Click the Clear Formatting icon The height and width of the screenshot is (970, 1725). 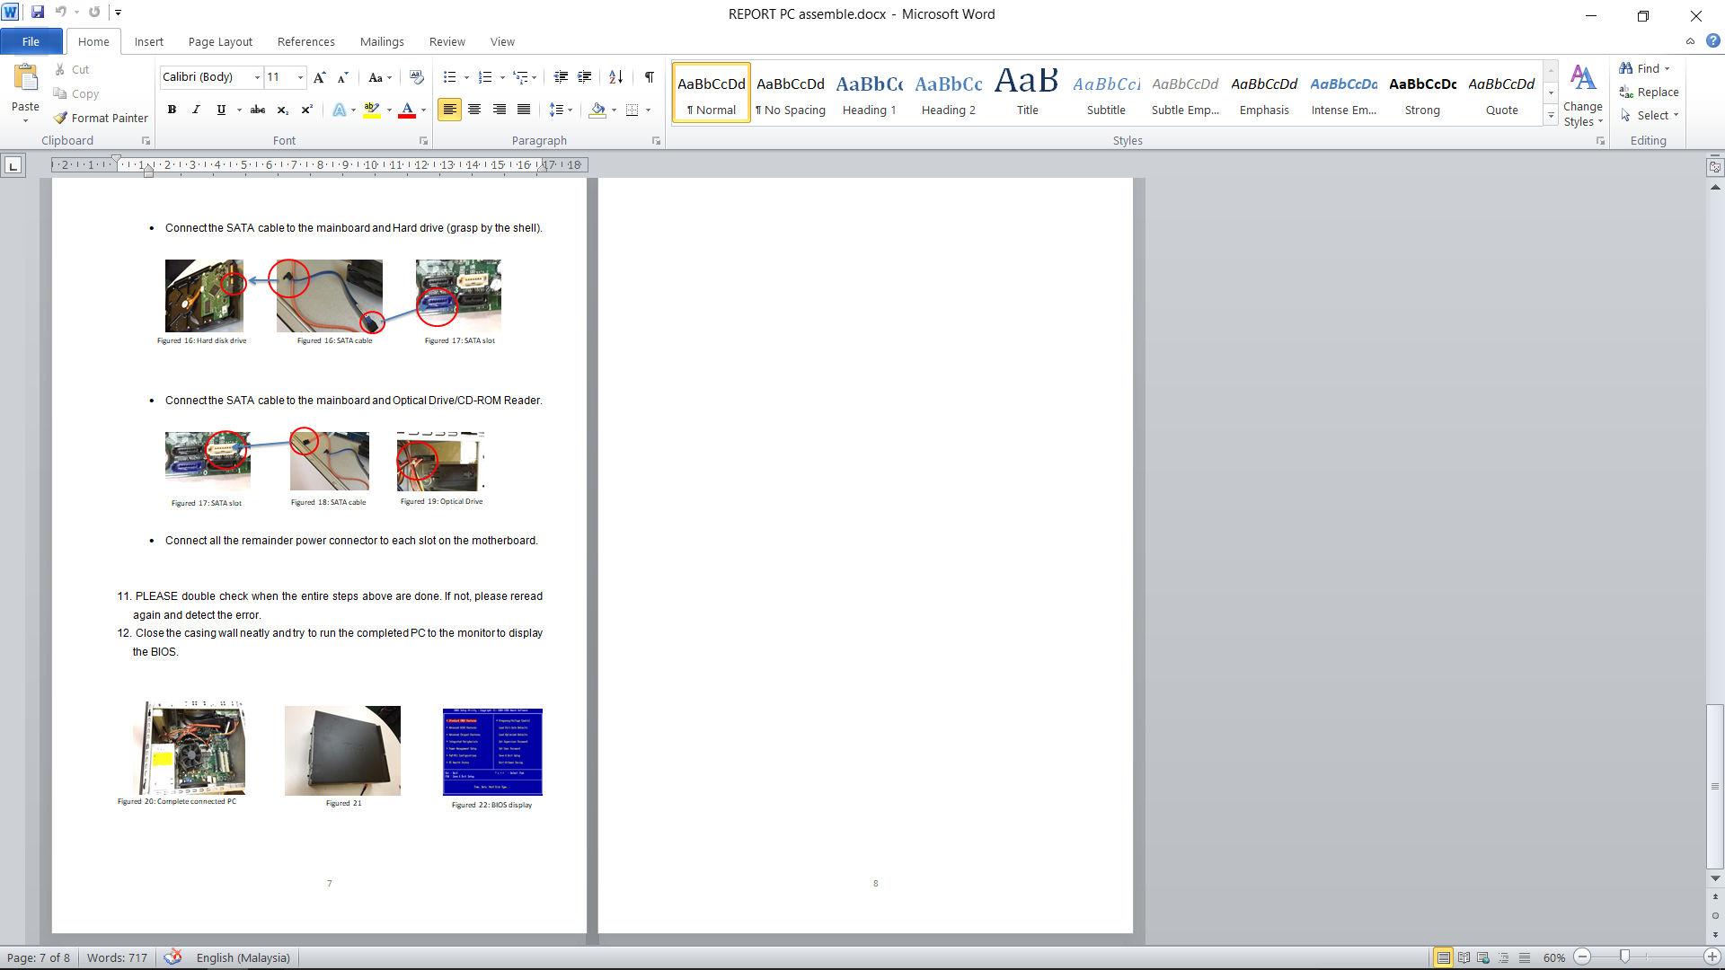[x=416, y=77]
